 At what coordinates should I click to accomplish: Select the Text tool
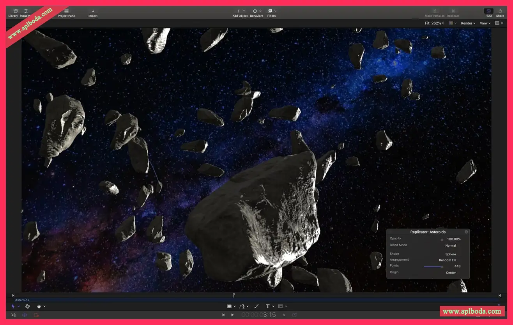click(x=268, y=306)
